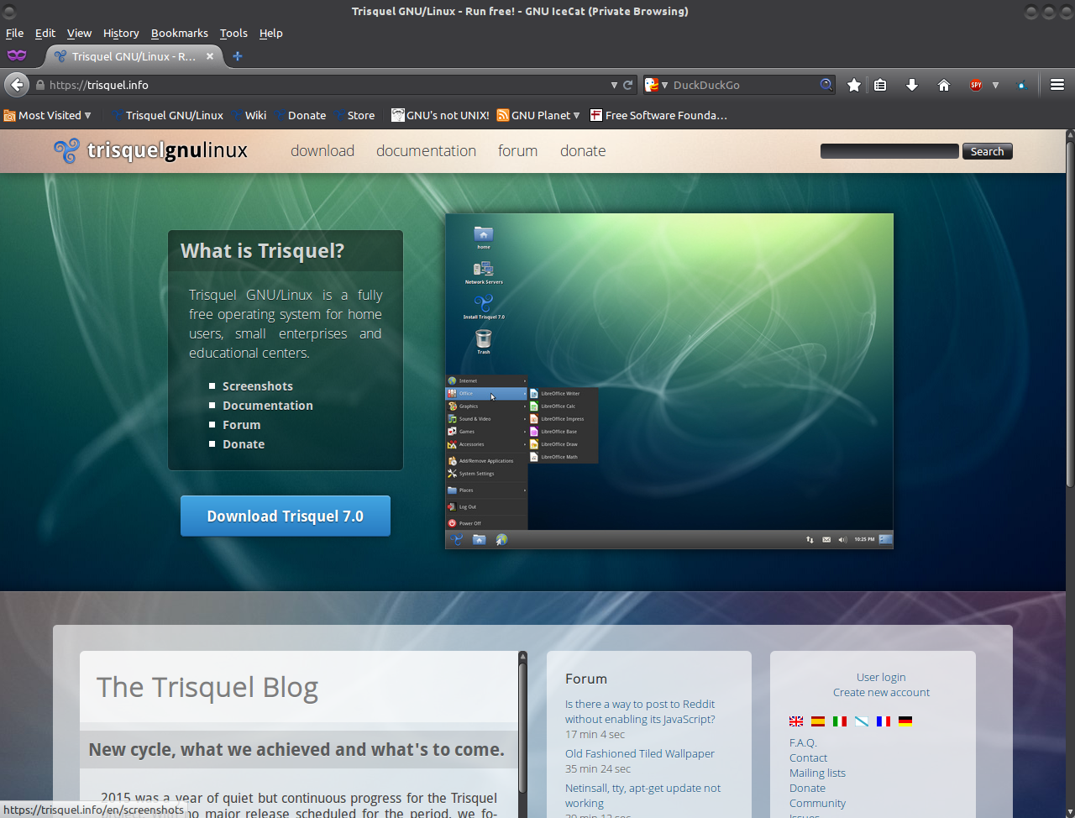Expand the Most Visited bookmarks folder
Image resolution: width=1075 pixels, height=818 pixels.
(x=47, y=115)
